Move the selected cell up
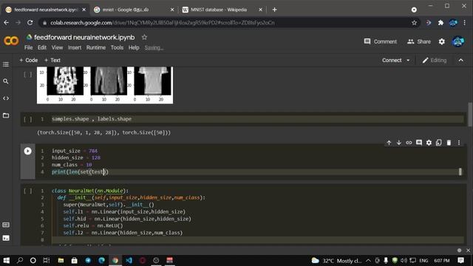Viewport: 473px width, 266px height. [x=389, y=143]
